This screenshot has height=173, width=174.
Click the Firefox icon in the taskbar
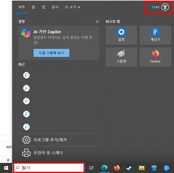[x=117, y=168]
